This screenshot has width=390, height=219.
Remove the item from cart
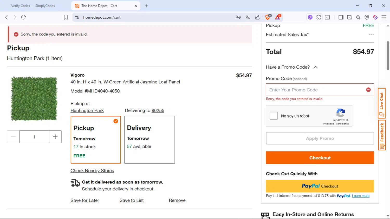[177, 200]
